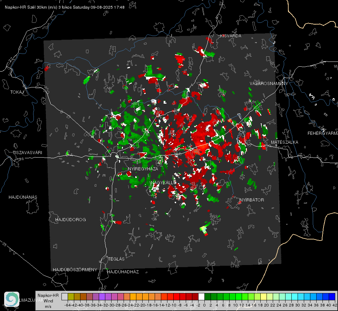Click the -24 value on the legend scale
This screenshot has width=338, height=311.
(x=130, y=305)
